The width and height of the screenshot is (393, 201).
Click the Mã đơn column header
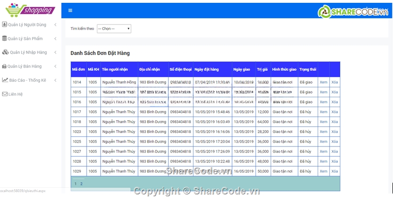79,70
